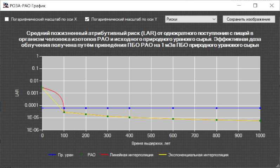Click the chart title text
This screenshot has width=280, height=168.
pyautogui.click(x=140, y=39)
